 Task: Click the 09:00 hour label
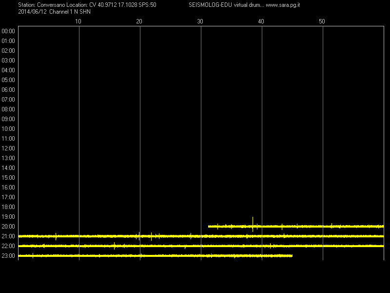8,119
